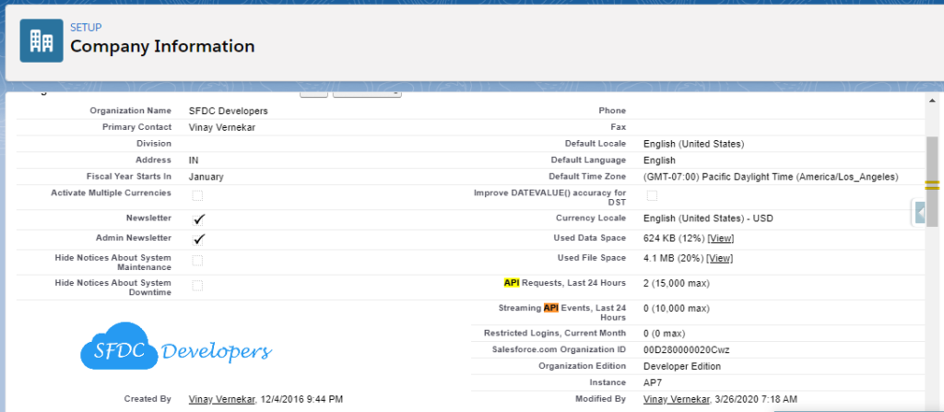Toggle the Admin Newsletter checkmark
944x412 pixels.
[x=198, y=239]
